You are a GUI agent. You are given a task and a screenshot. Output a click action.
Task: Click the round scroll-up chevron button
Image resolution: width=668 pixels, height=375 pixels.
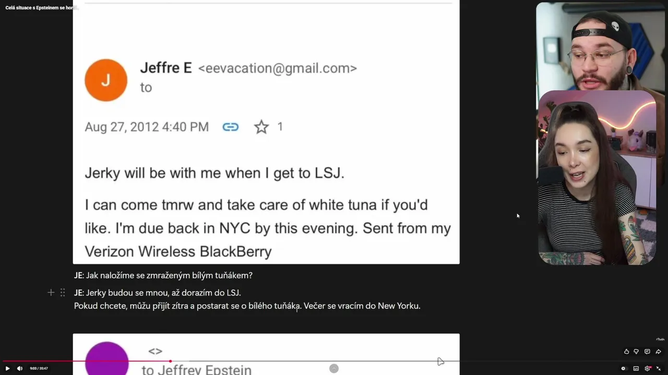[x=334, y=368]
